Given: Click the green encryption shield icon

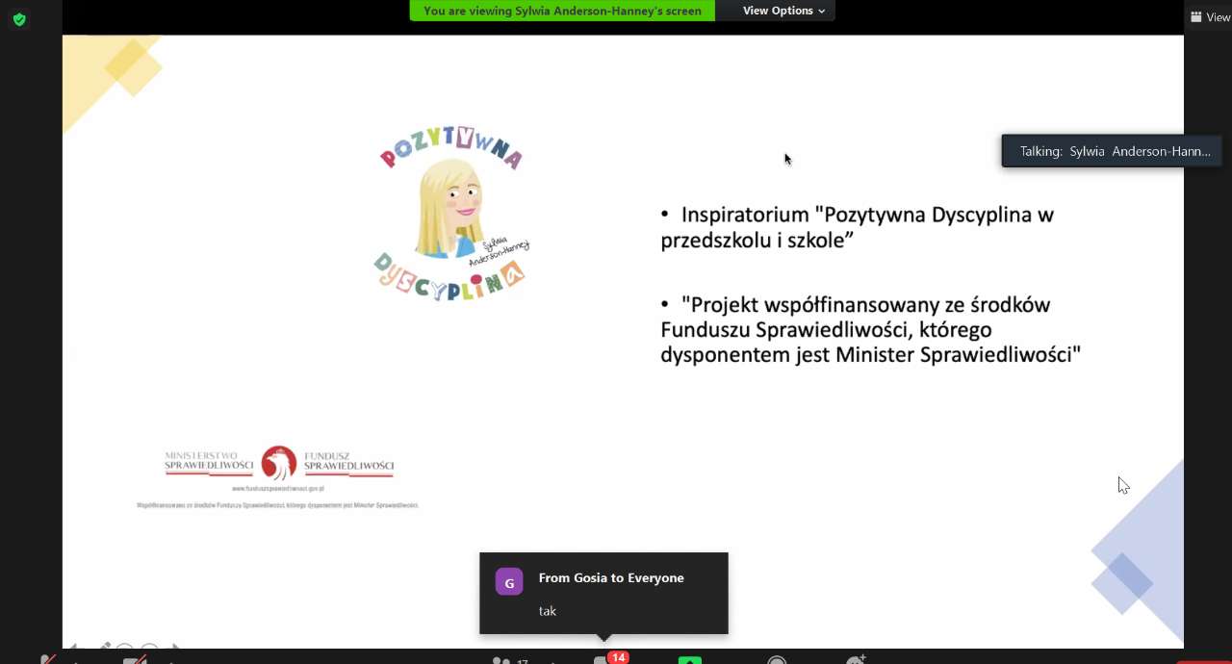Looking at the screenshot, I should [x=19, y=19].
